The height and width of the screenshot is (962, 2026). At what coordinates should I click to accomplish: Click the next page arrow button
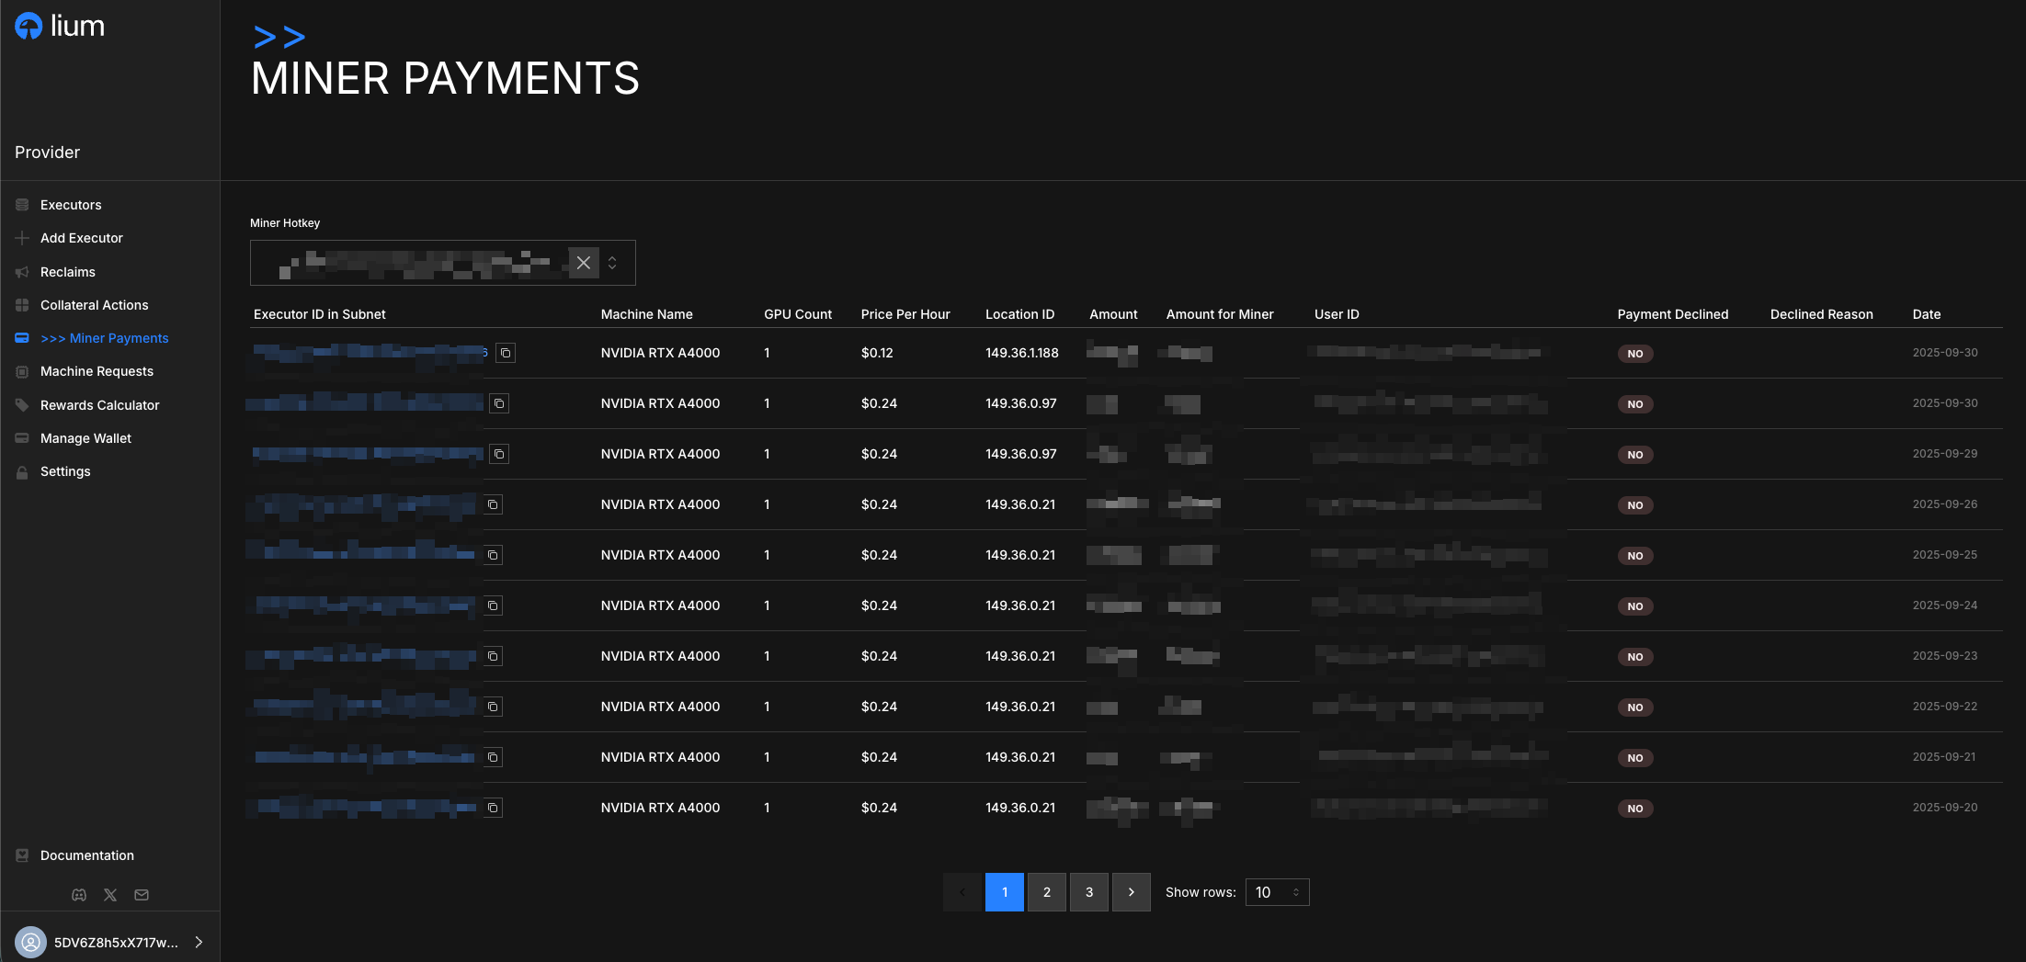point(1131,892)
